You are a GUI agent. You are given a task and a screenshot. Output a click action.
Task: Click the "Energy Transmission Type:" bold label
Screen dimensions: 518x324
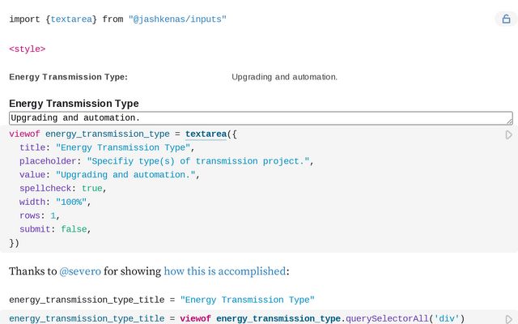[68, 77]
